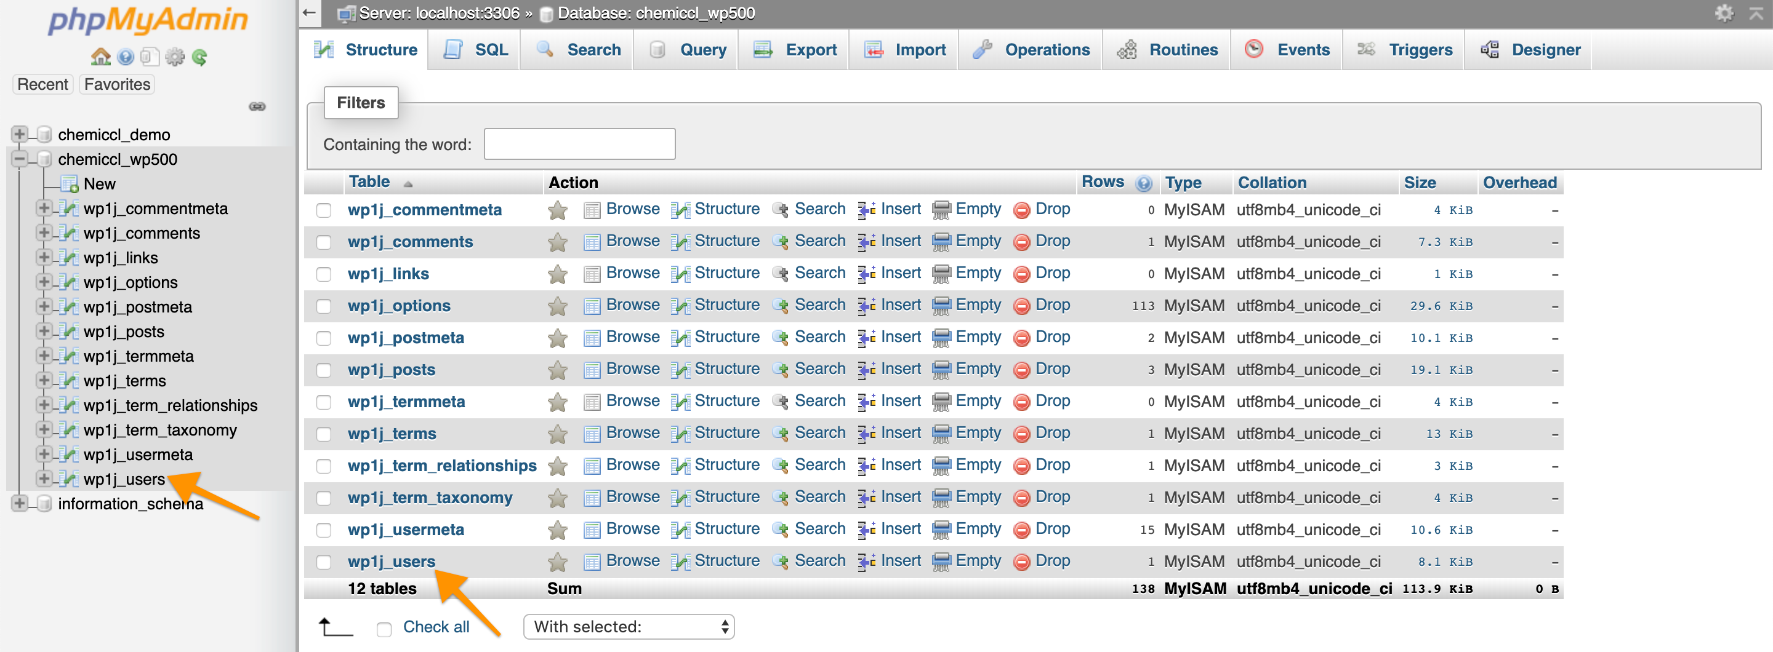
Task: Click the favorite star for wp1j_options
Action: 558,306
